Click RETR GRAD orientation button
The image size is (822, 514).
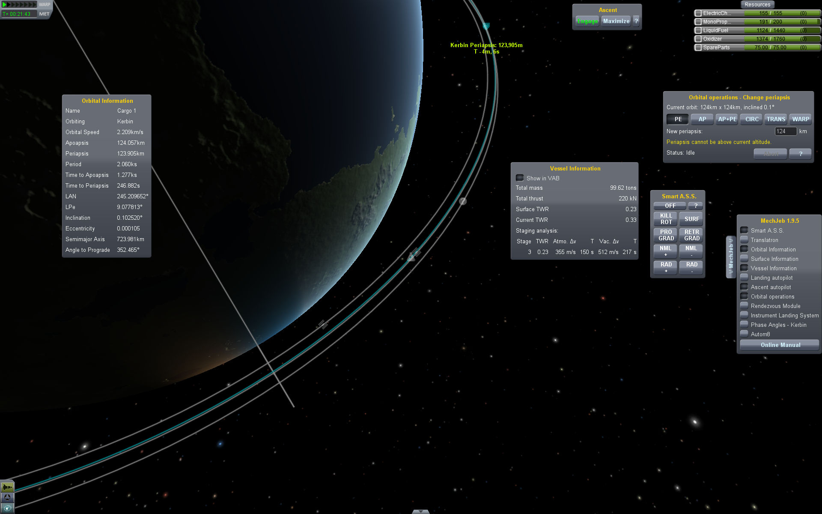tap(691, 235)
